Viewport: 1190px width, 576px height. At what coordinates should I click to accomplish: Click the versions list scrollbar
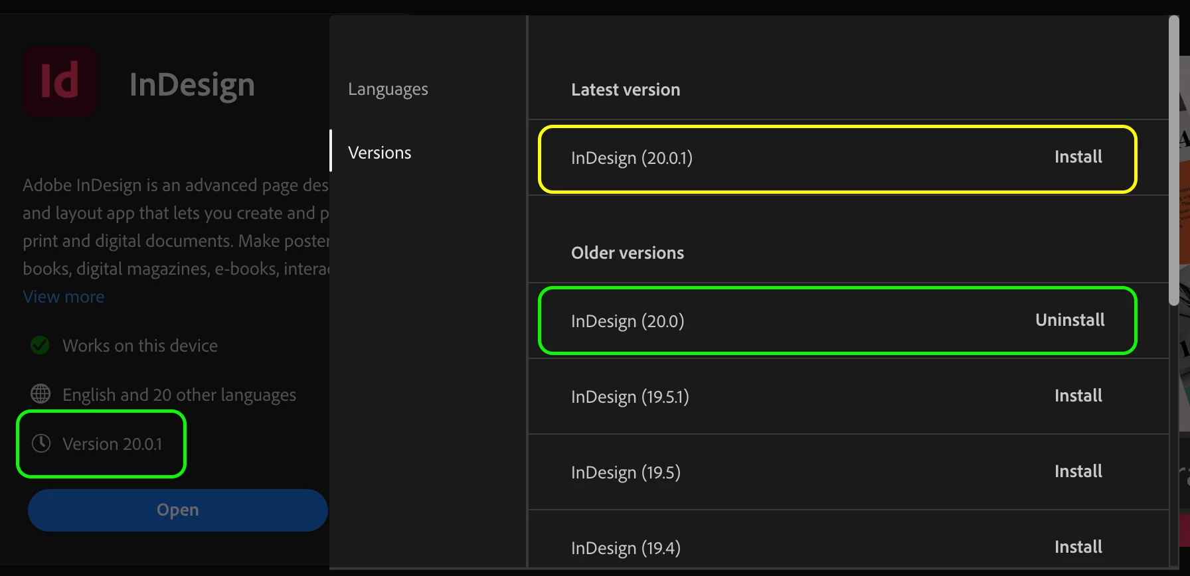coord(1174,161)
